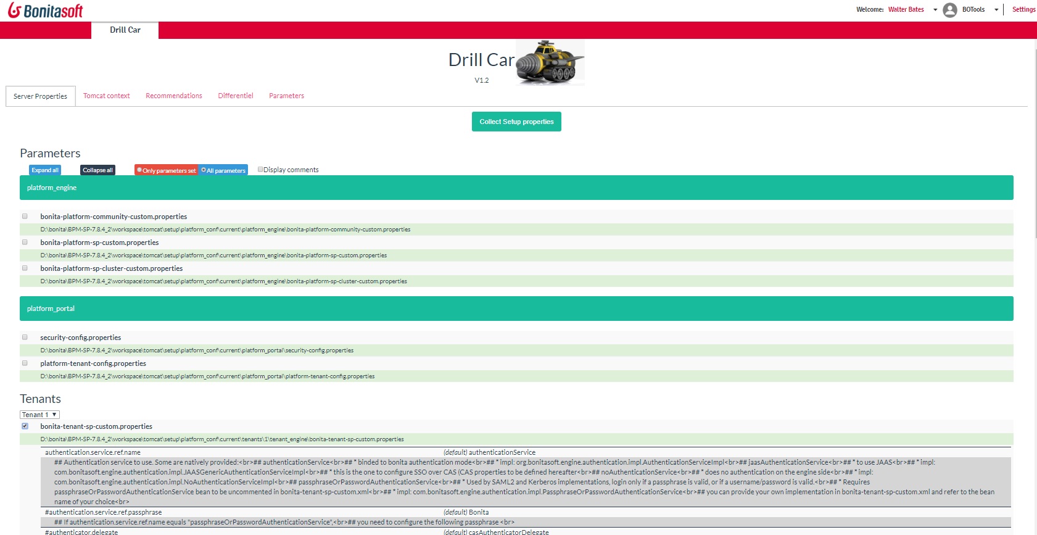Click the authentication.service.ref.name parameter
This screenshot has width=1037, height=535.
[93, 452]
